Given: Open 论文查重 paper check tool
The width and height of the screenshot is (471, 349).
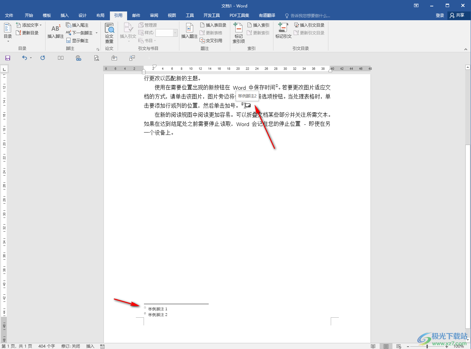Looking at the screenshot, I should [x=109, y=33].
